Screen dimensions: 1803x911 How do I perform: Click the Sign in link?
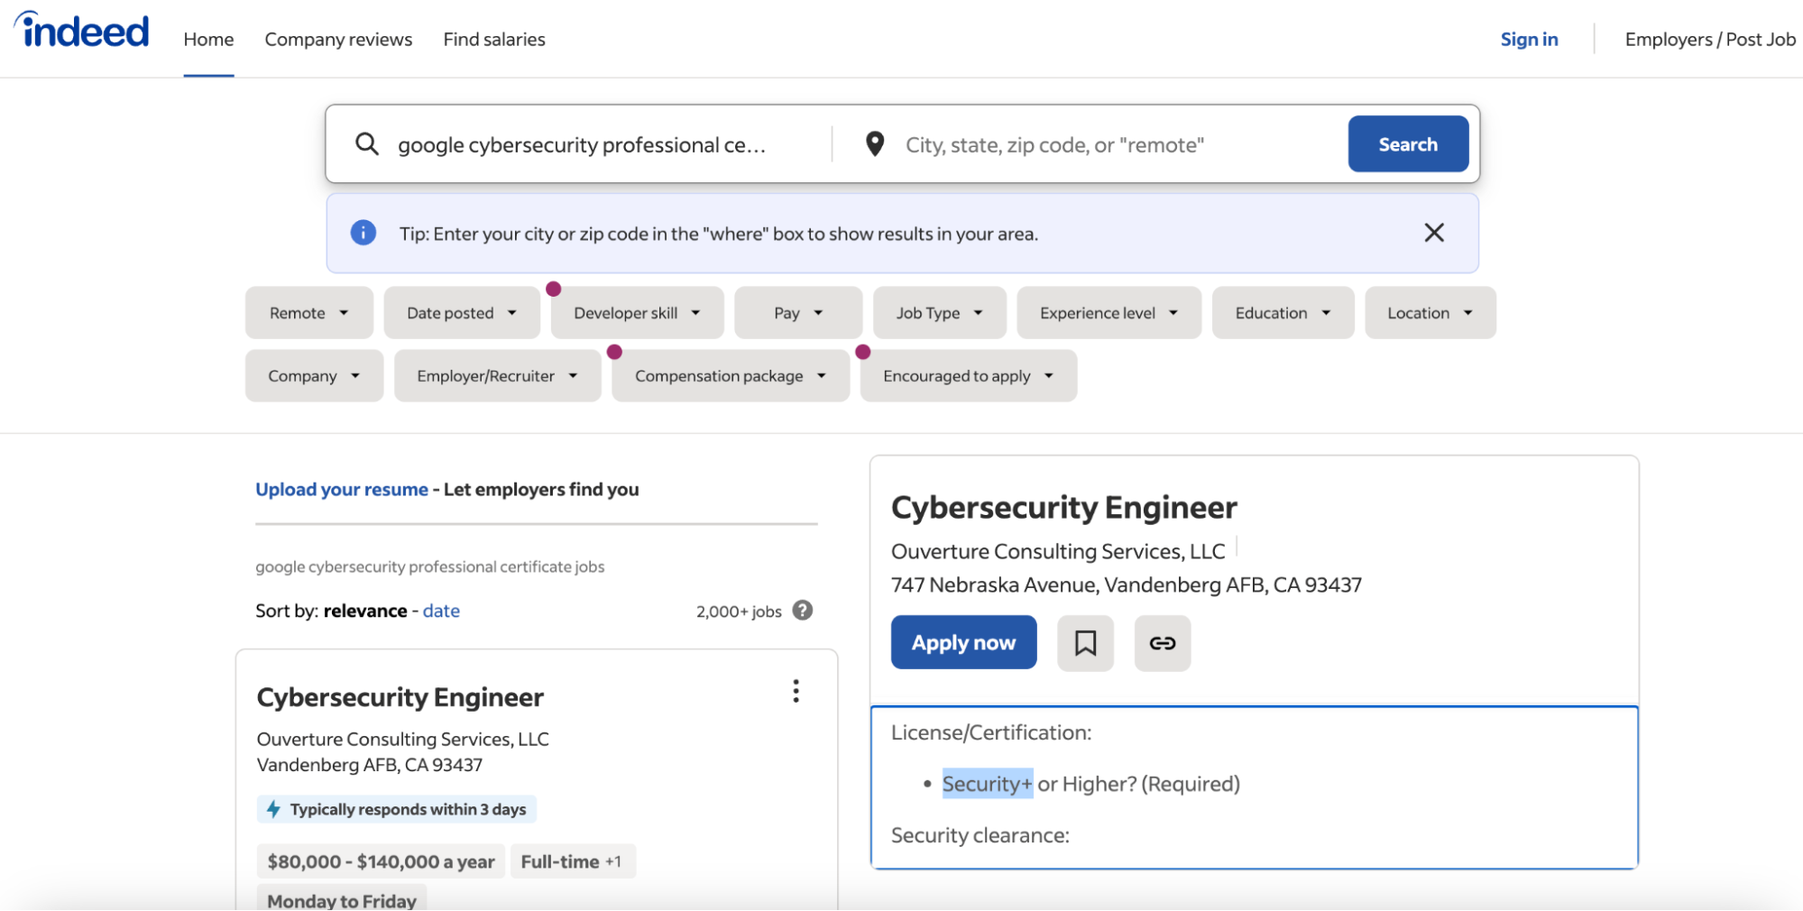(1529, 40)
